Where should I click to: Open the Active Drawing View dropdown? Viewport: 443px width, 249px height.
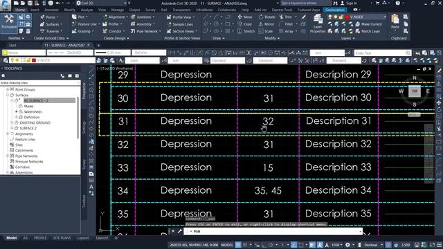(40, 83)
